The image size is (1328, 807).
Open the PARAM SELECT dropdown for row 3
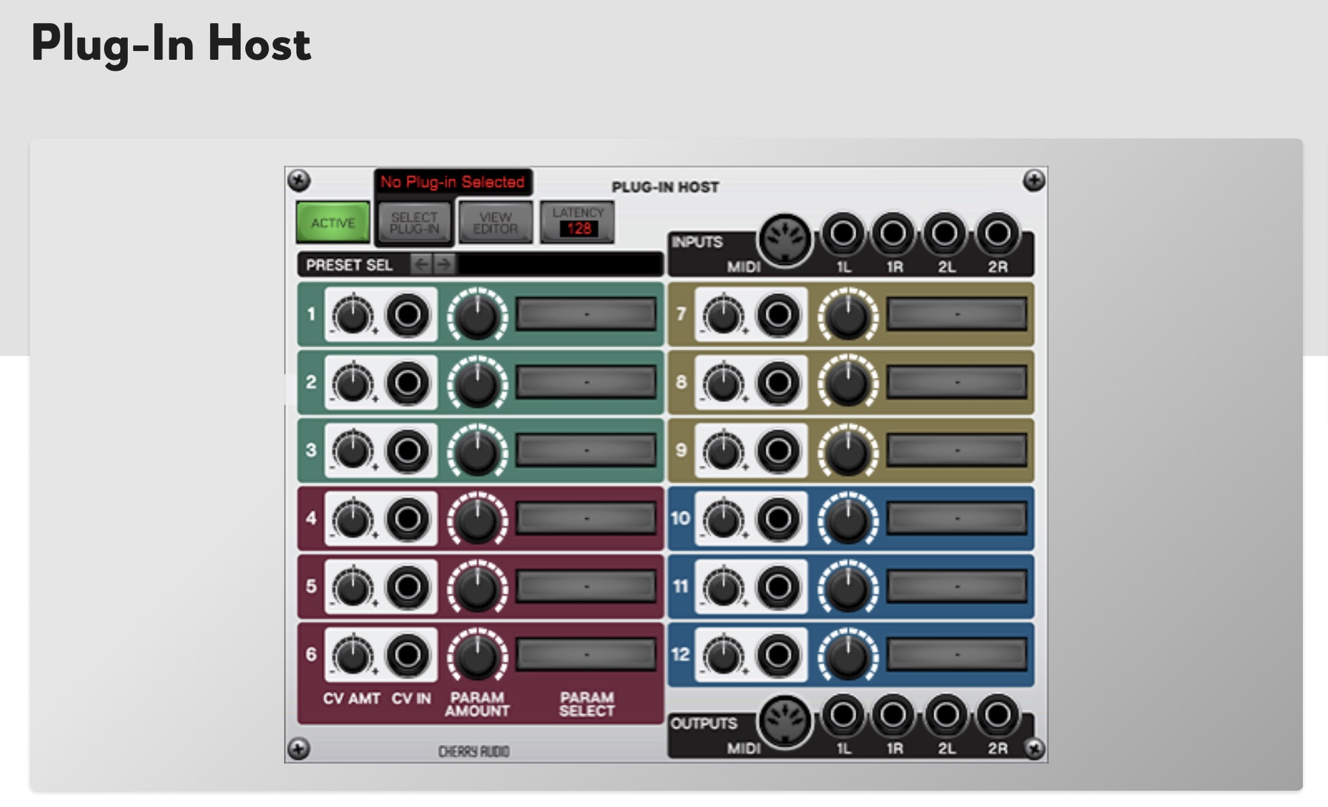(587, 450)
